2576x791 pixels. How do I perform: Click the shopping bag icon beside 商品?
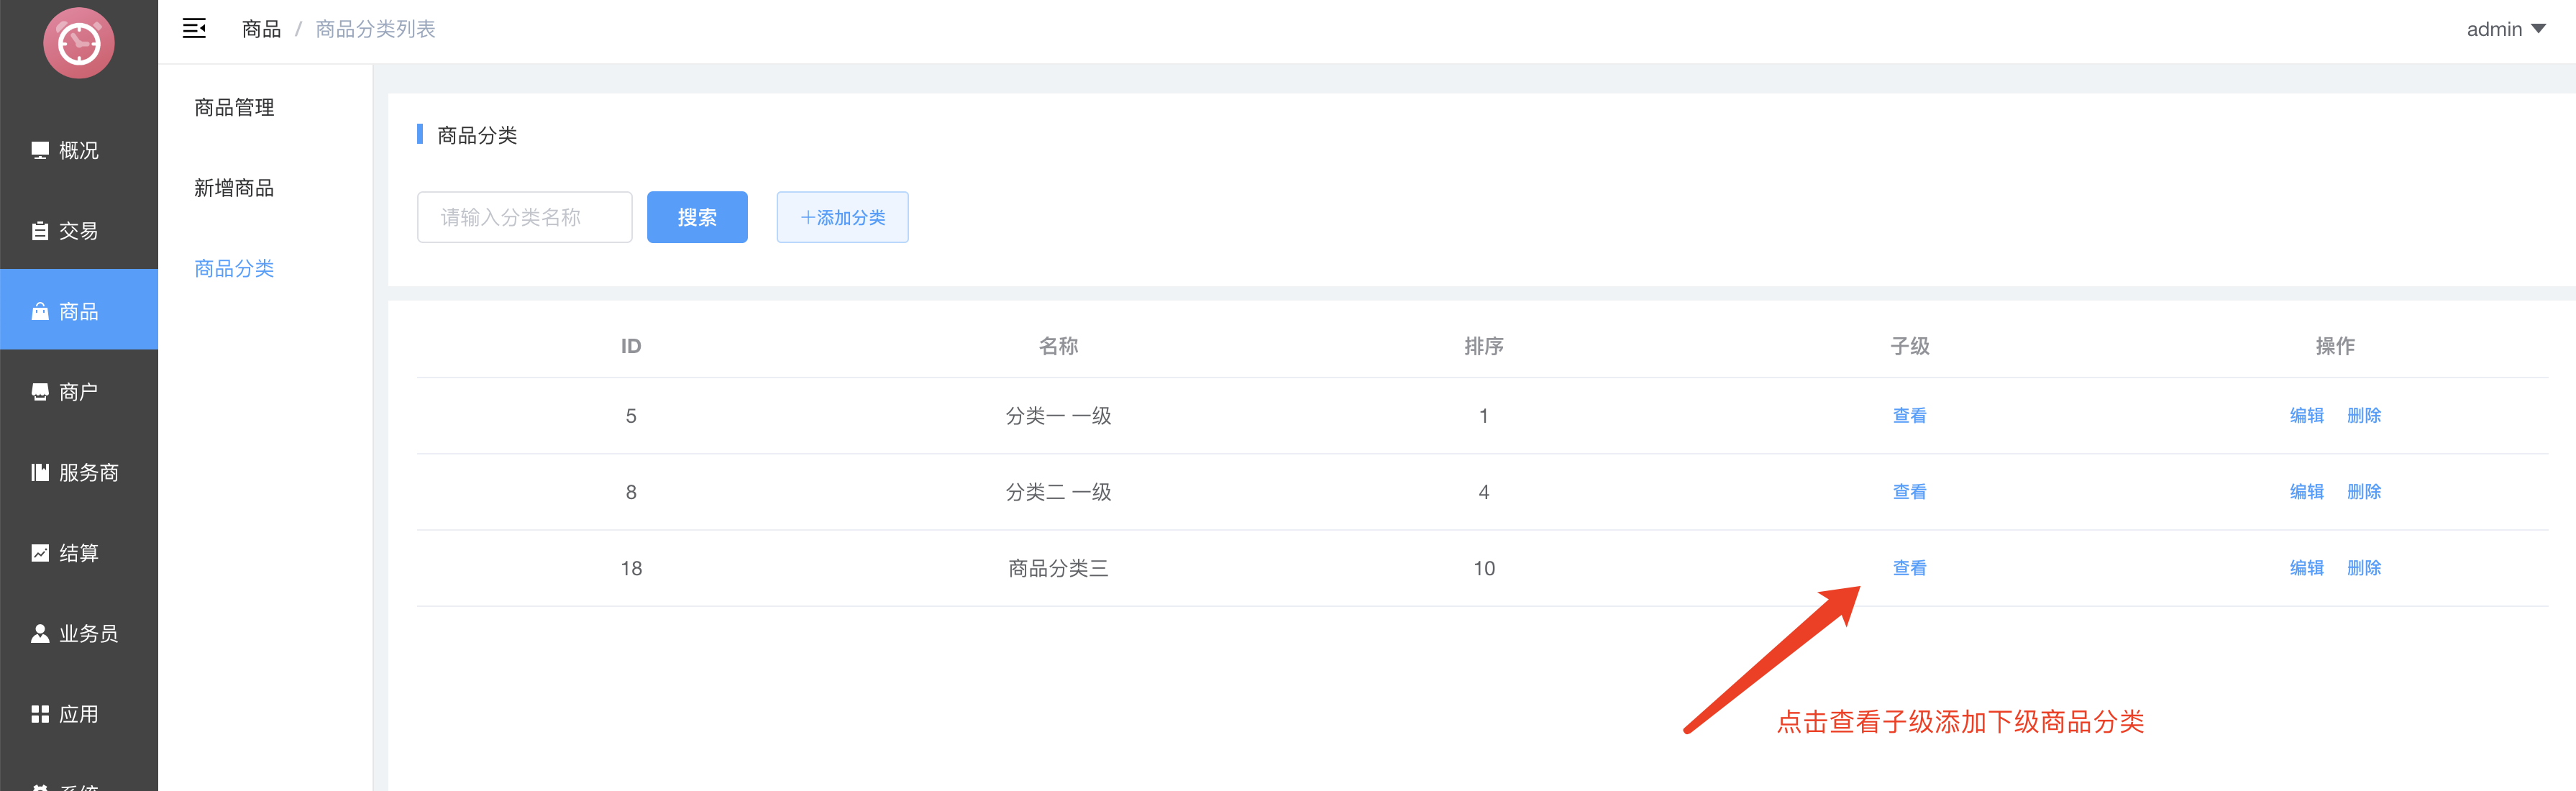pos(40,311)
